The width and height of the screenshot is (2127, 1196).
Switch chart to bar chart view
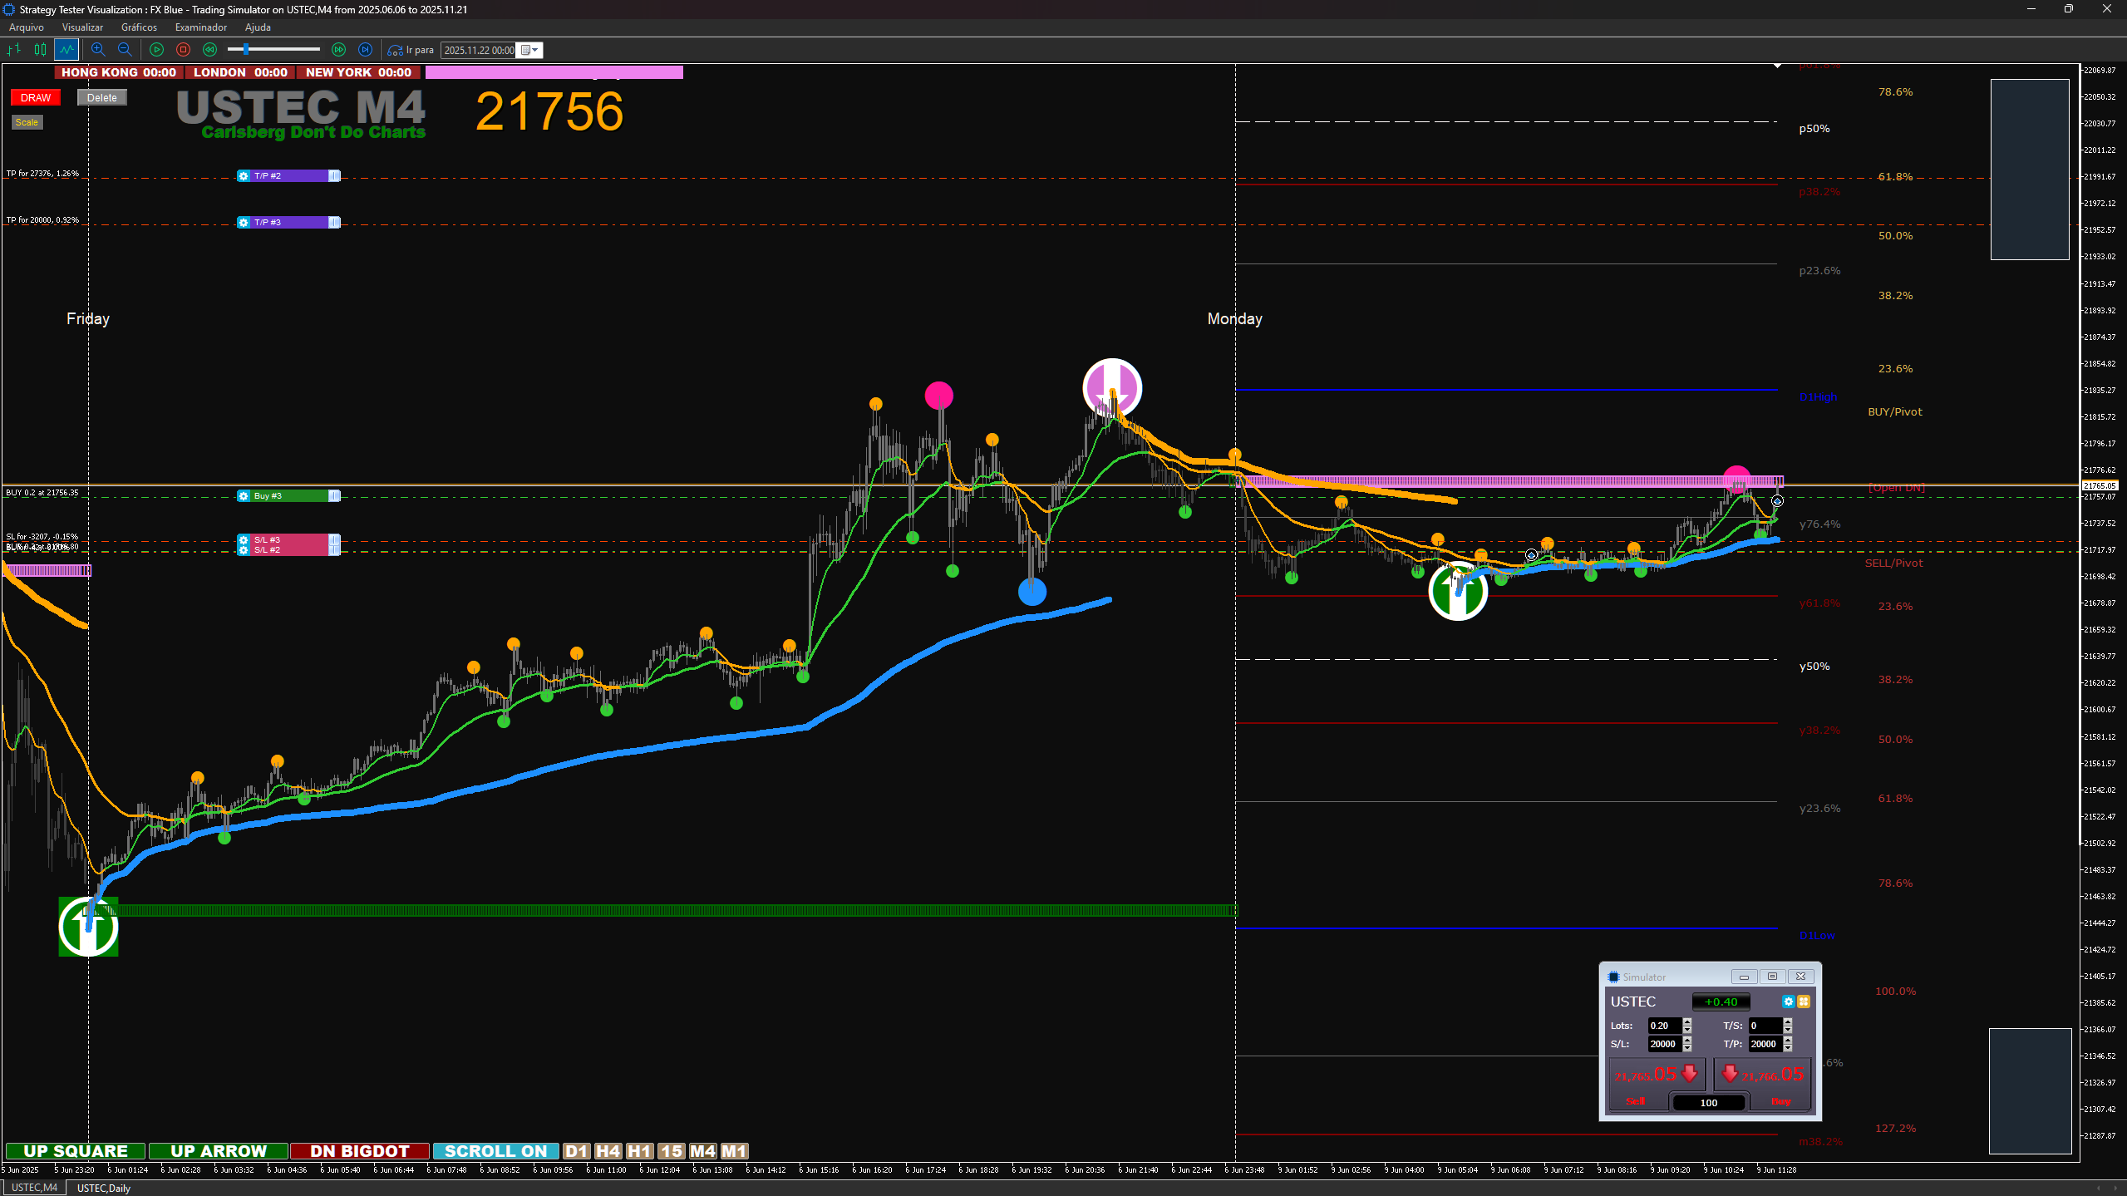tap(14, 50)
